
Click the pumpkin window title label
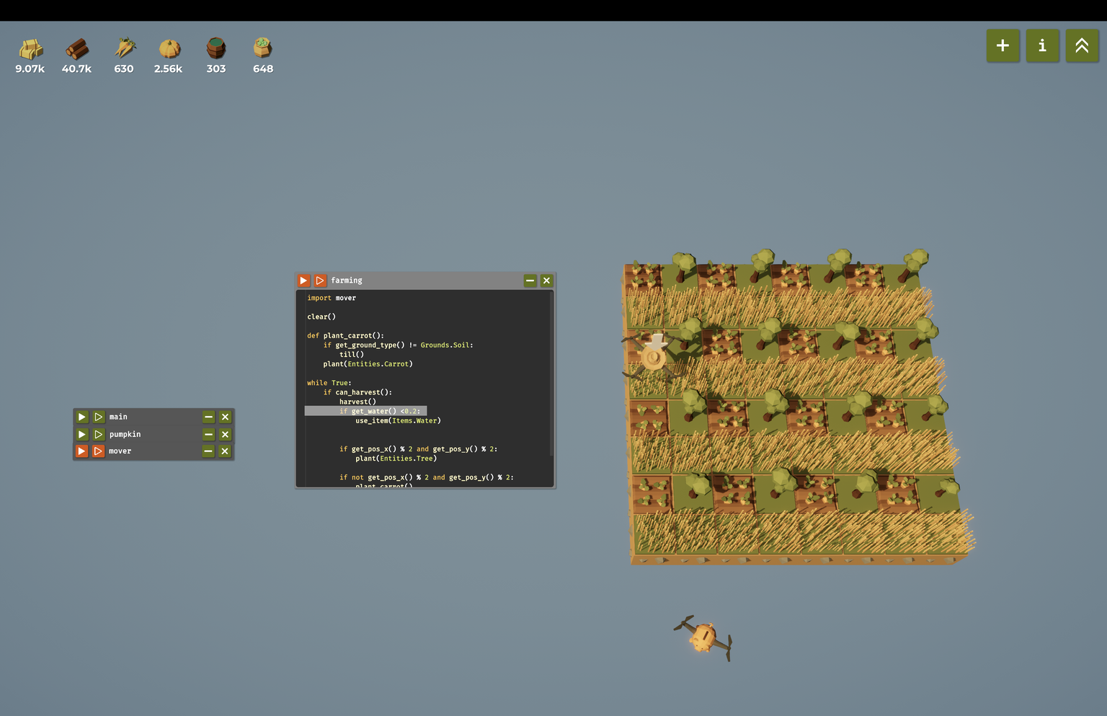125,434
